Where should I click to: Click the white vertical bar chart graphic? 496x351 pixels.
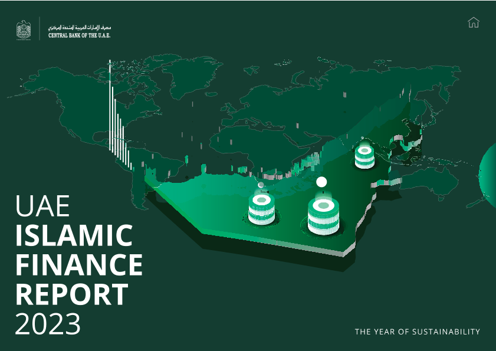point(118,124)
